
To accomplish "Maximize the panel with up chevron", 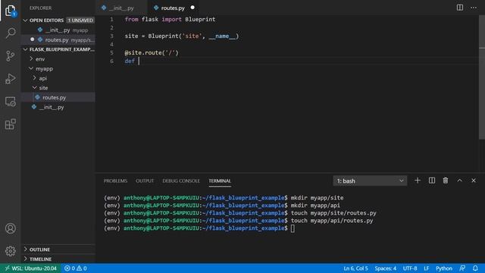I will pyautogui.click(x=460, y=180).
